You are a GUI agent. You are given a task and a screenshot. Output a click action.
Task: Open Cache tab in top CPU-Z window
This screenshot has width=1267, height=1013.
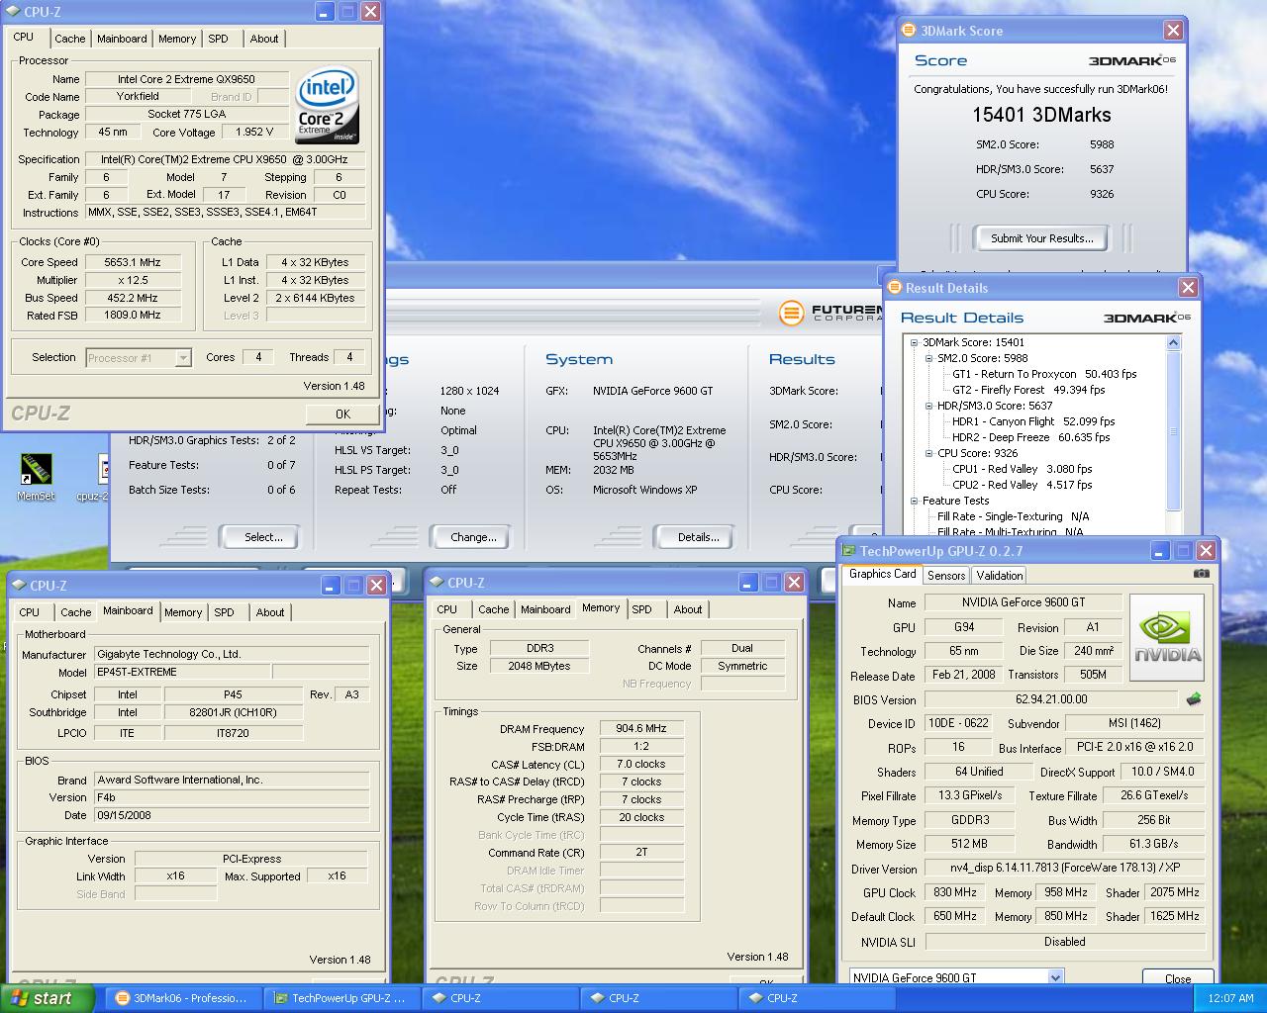69,39
